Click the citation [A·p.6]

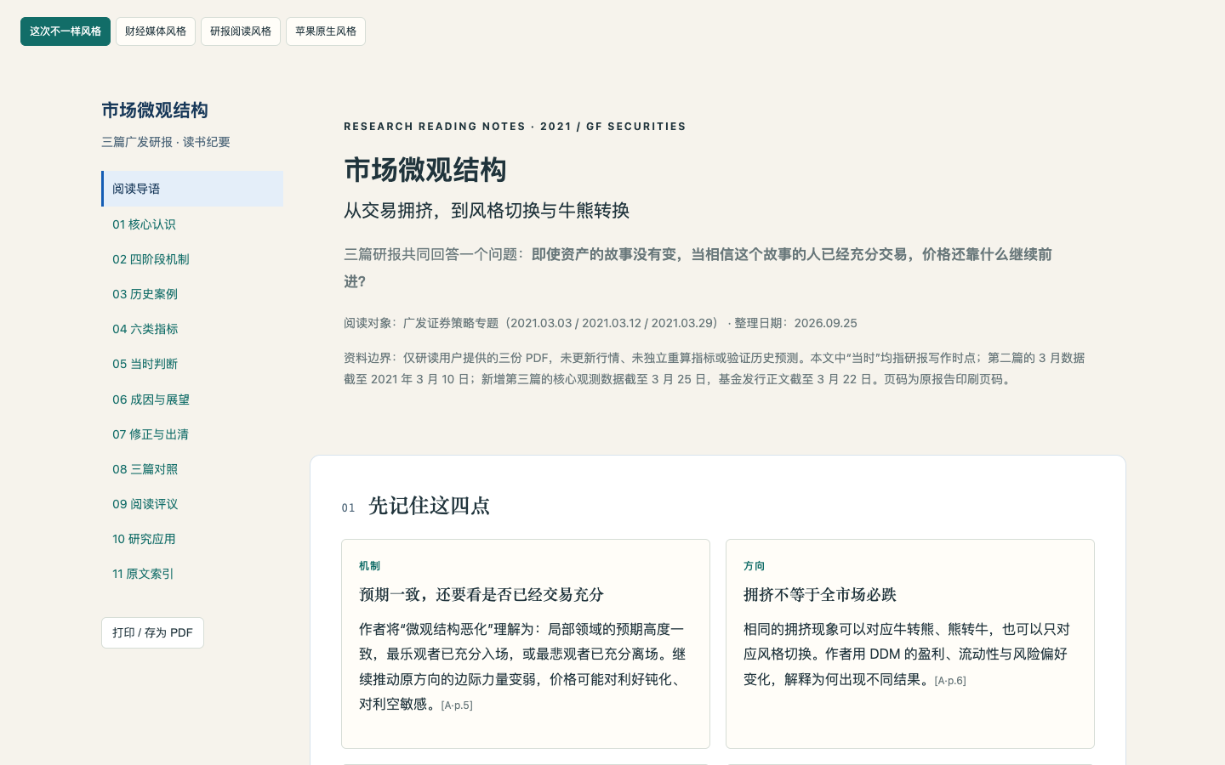tap(950, 681)
